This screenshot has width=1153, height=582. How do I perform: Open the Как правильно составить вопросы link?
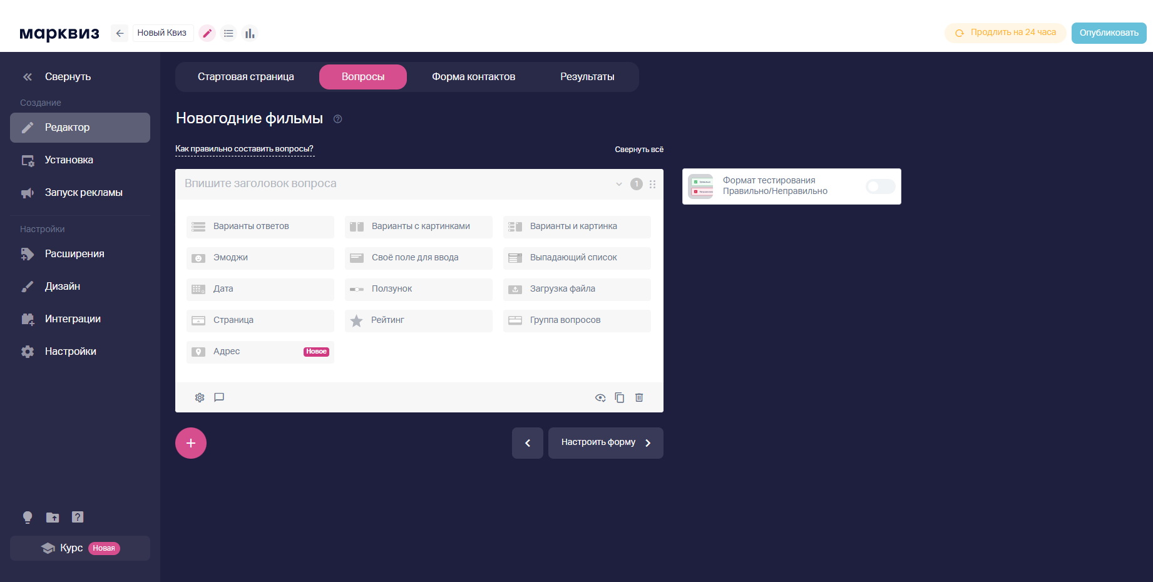coord(244,149)
